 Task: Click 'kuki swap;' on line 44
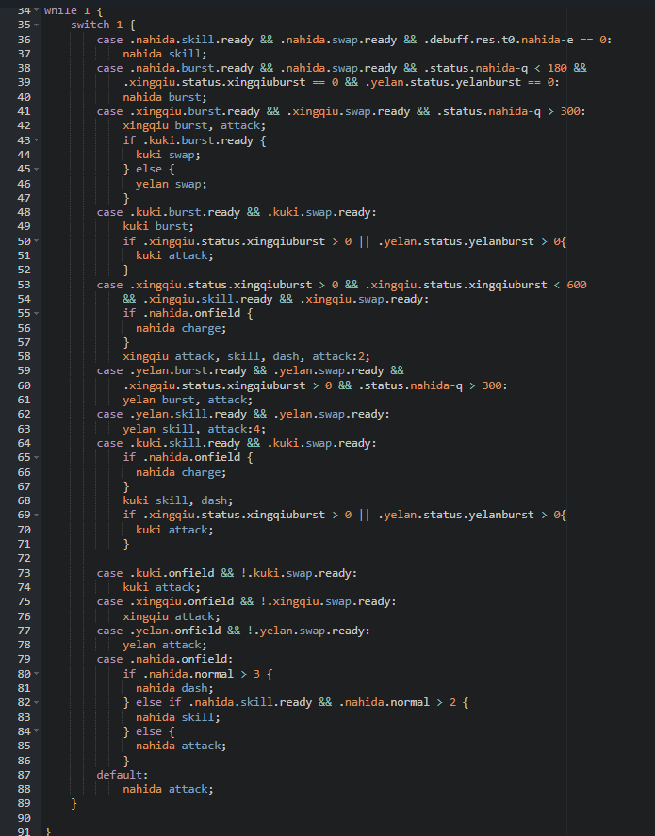point(168,155)
